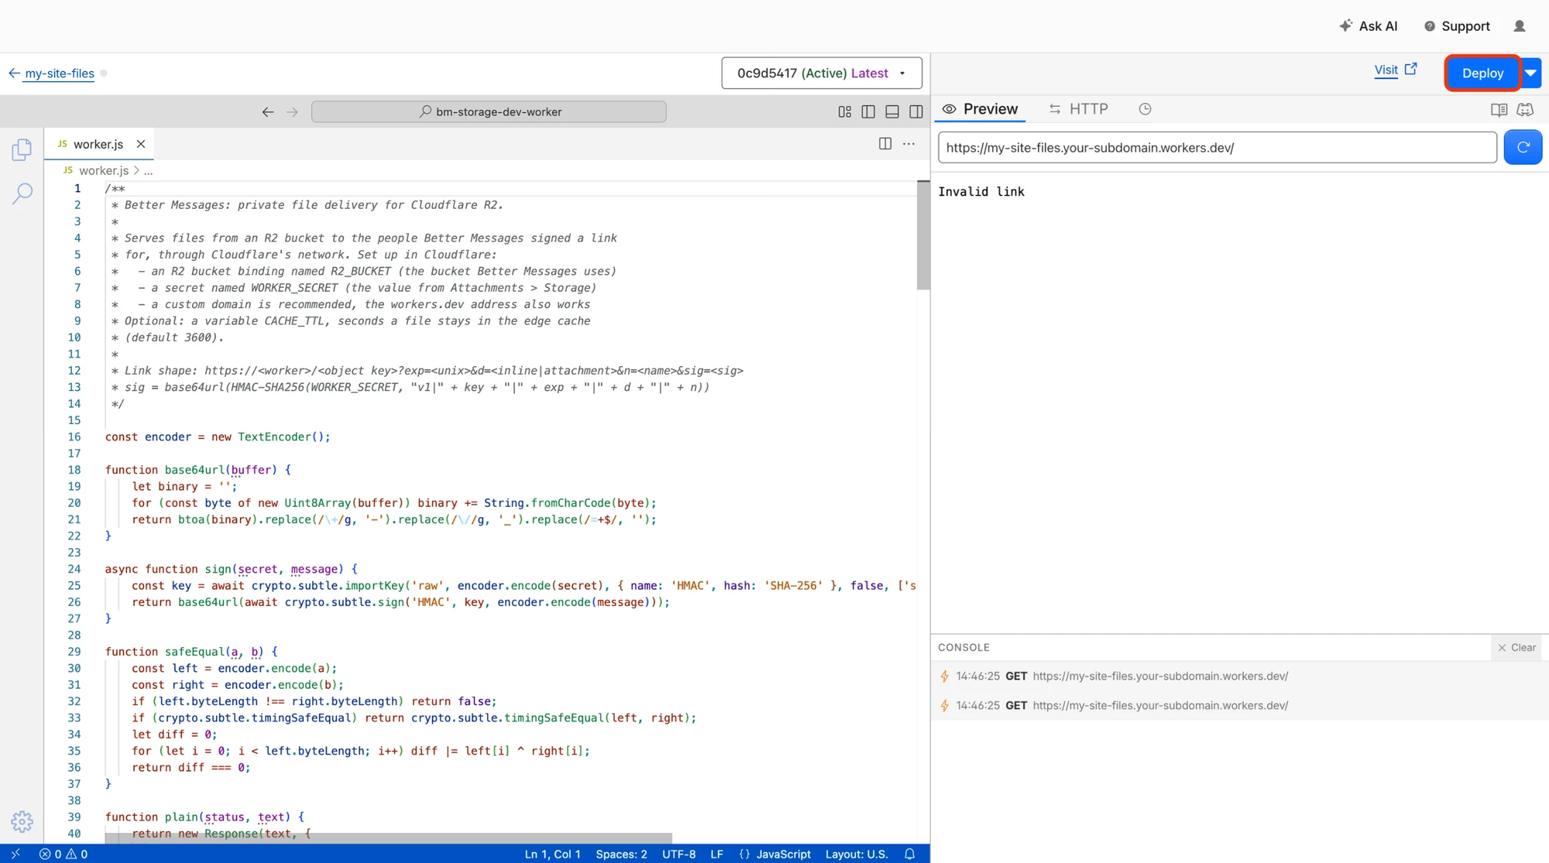Expand worker.js breadcrumb ellipsis
The height and width of the screenshot is (863, 1549).
click(148, 170)
